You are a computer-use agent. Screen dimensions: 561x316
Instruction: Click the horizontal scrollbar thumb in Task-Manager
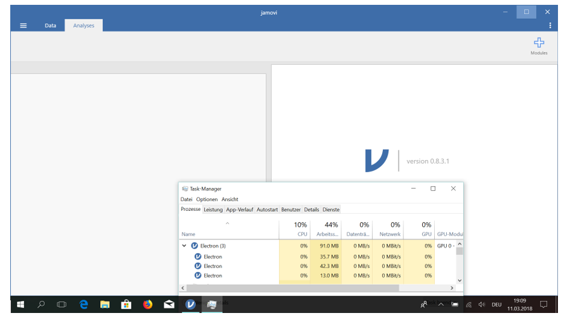(293, 288)
